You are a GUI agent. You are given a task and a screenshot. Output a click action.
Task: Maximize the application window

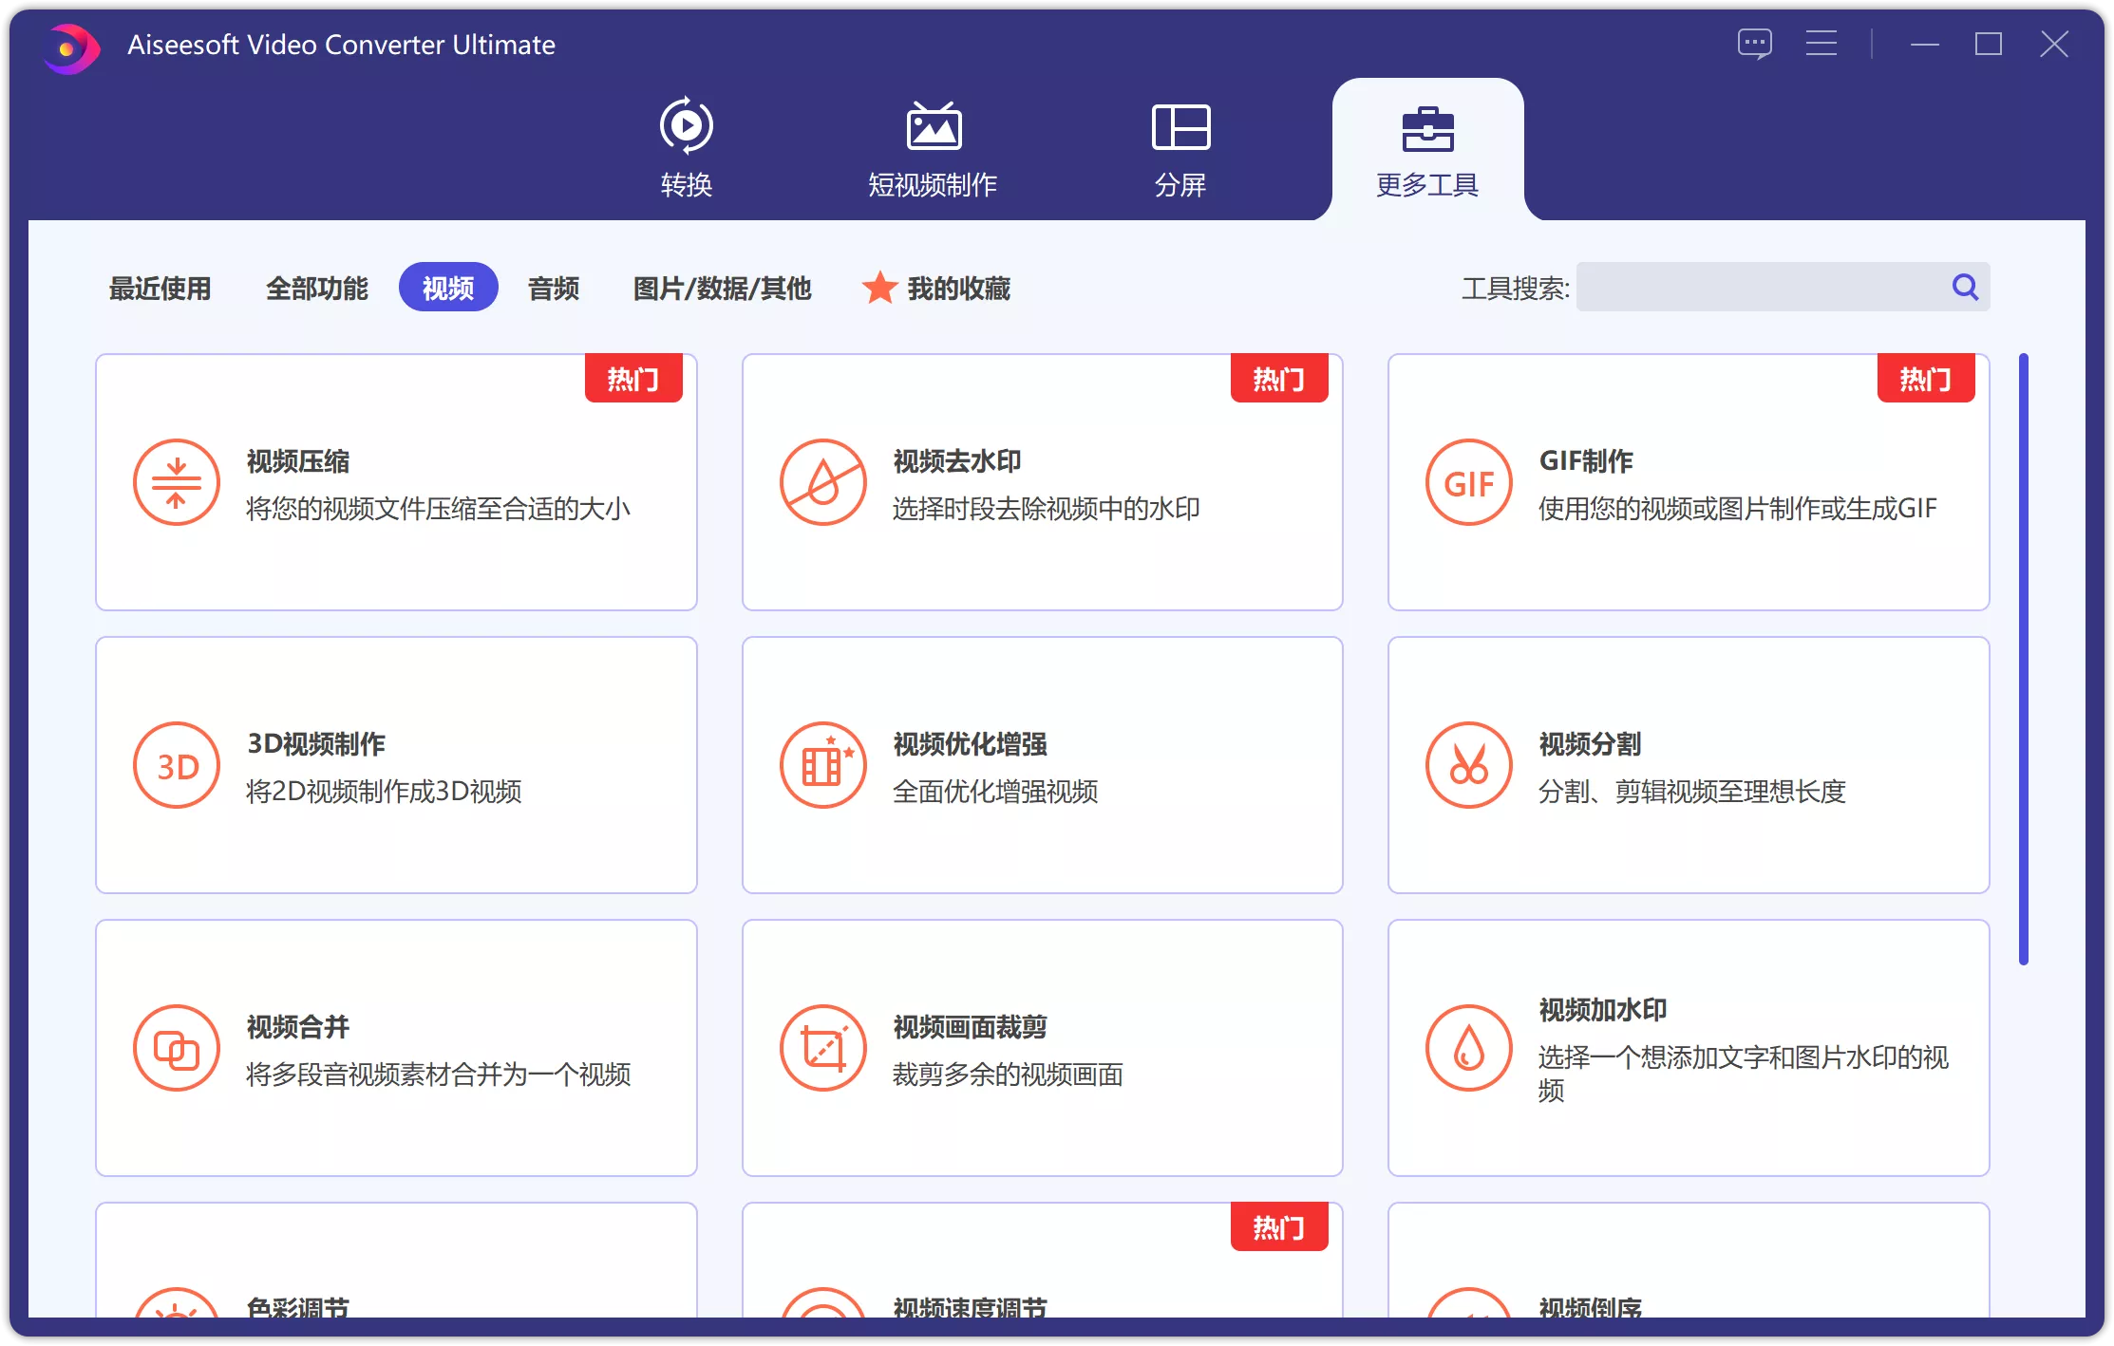[x=1989, y=44]
